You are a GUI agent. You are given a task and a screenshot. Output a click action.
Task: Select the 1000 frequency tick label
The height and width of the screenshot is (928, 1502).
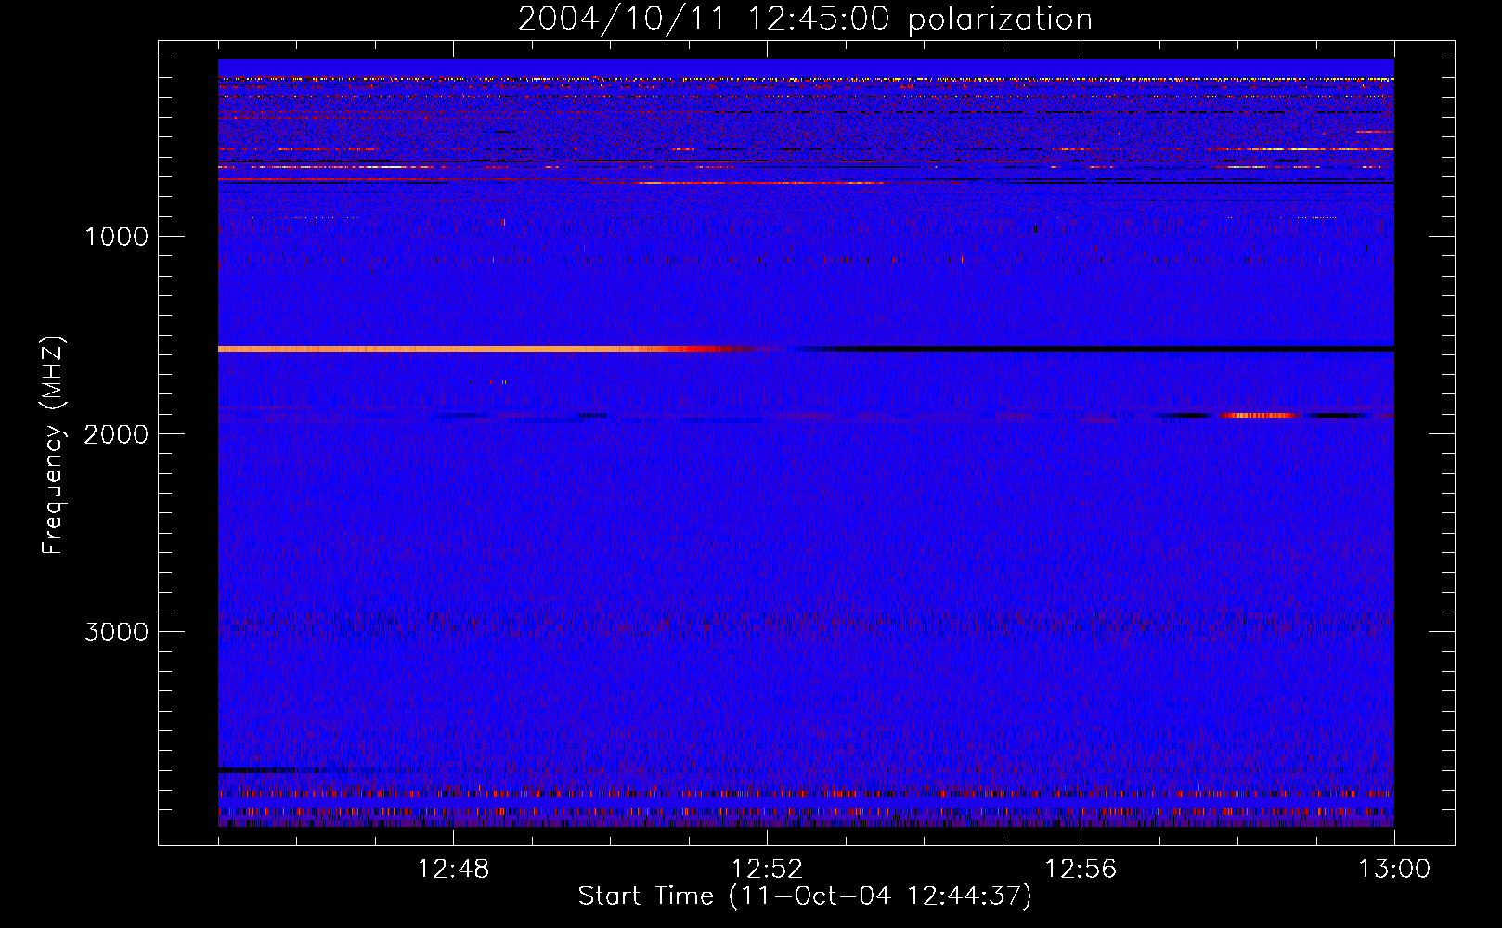[116, 237]
